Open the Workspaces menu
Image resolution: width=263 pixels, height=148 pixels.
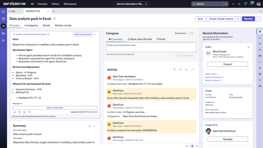point(70,4)
